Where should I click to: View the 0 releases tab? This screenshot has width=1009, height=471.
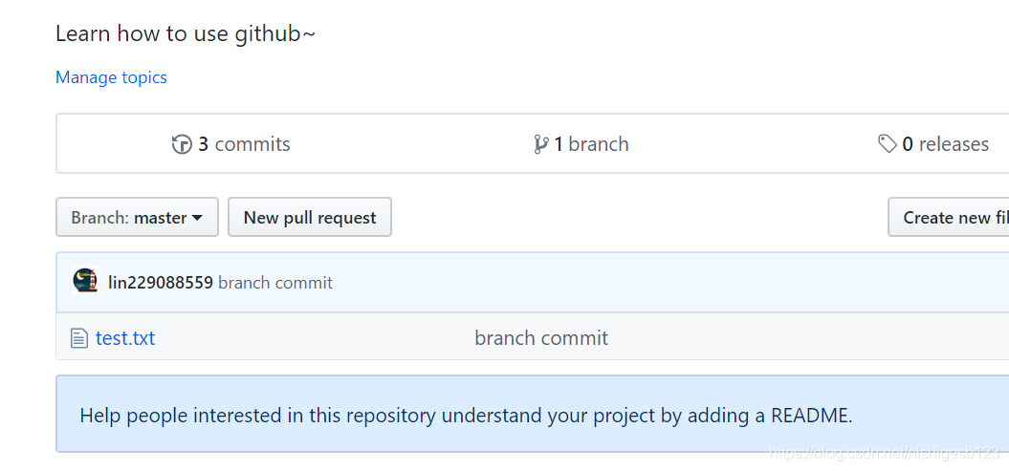point(933,144)
